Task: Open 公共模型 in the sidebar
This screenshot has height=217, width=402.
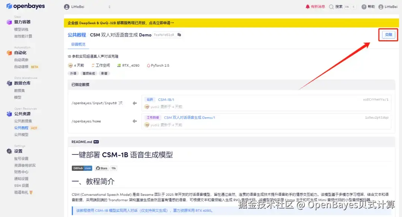Action: coord(21,134)
